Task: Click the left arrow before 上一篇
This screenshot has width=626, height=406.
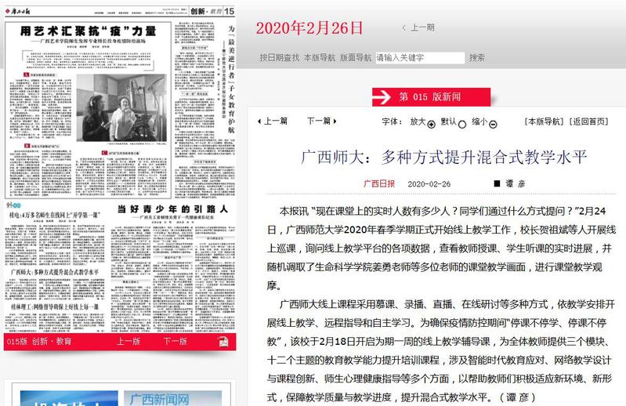Action: click(x=260, y=121)
